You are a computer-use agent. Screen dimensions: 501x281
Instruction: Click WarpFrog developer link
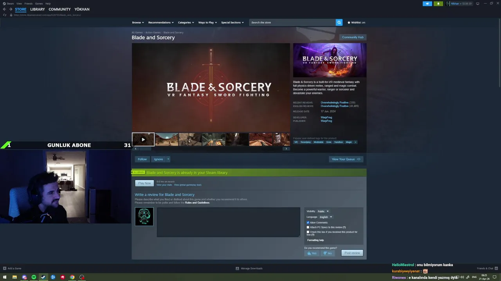point(326,117)
